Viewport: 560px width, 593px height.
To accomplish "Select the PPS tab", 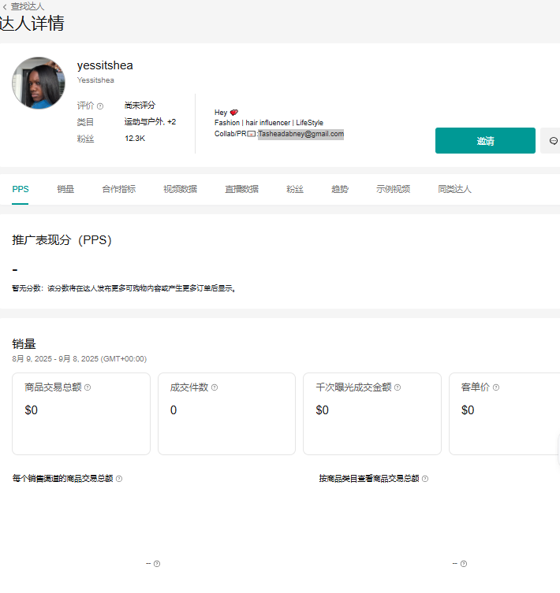I will coord(21,189).
